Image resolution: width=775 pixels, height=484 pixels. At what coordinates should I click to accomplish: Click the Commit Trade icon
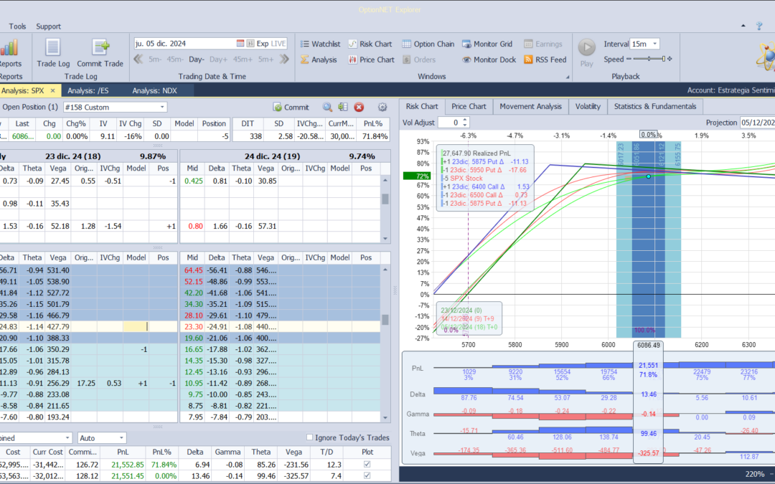(100, 48)
